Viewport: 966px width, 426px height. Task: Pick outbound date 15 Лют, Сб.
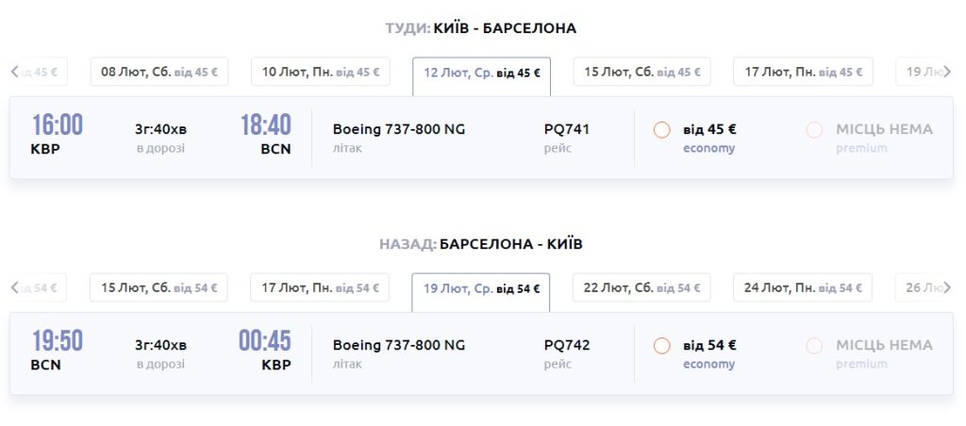click(x=642, y=72)
